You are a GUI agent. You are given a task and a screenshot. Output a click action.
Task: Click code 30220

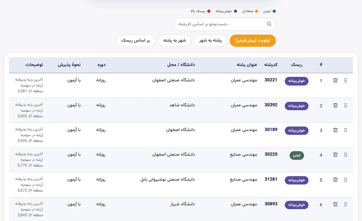(x=271, y=154)
